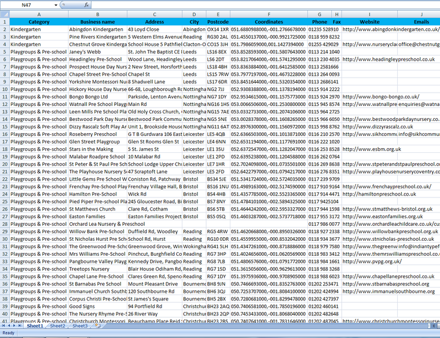Image resolution: width=440 pixels, height=338 pixels.
Task: Click the Insert Worksheet tab icon
Action: coord(98,326)
